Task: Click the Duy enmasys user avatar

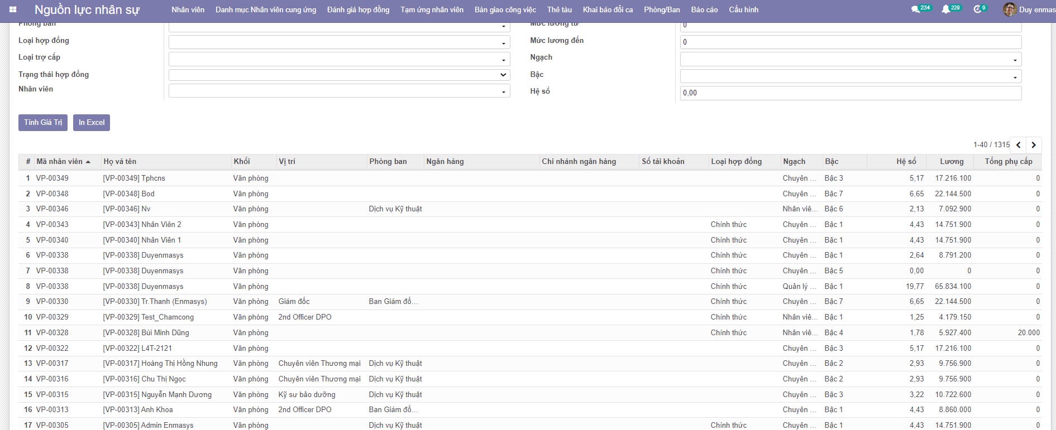Action: 1009,9
